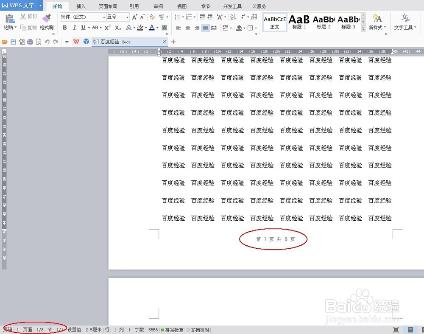Image resolution: width=424 pixels, height=334 pixels.
Task: Center align the text
Action: (188, 28)
